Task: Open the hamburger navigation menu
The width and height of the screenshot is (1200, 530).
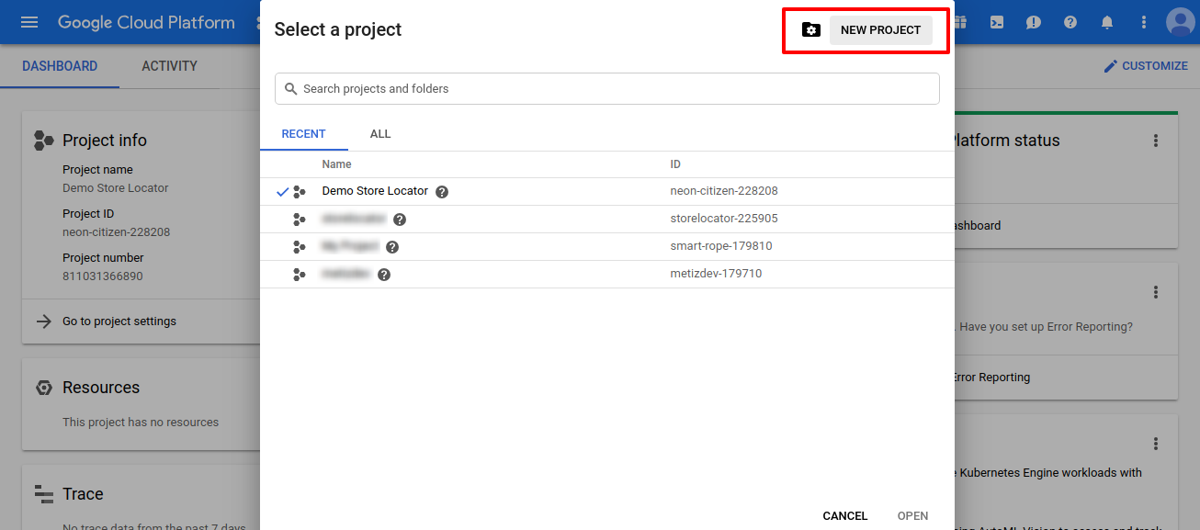Action: coord(29,22)
